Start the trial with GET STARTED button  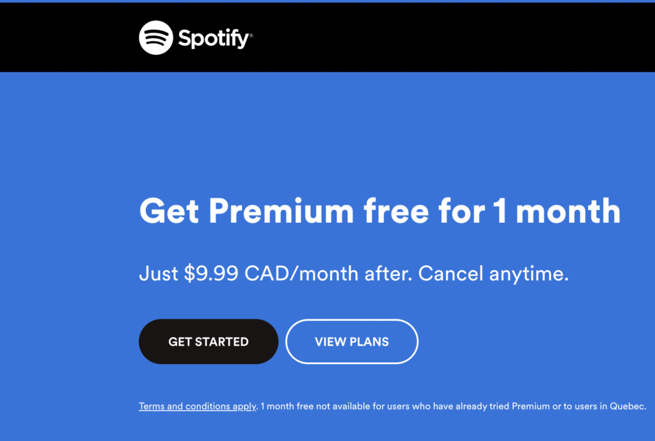tap(209, 342)
